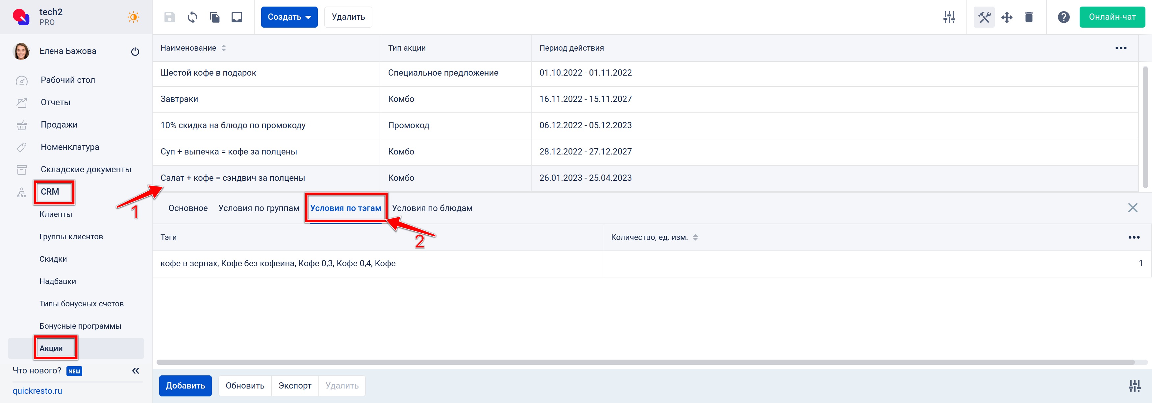Open Надбавки submenu item
This screenshot has width=1152, height=403.
coord(58,281)
